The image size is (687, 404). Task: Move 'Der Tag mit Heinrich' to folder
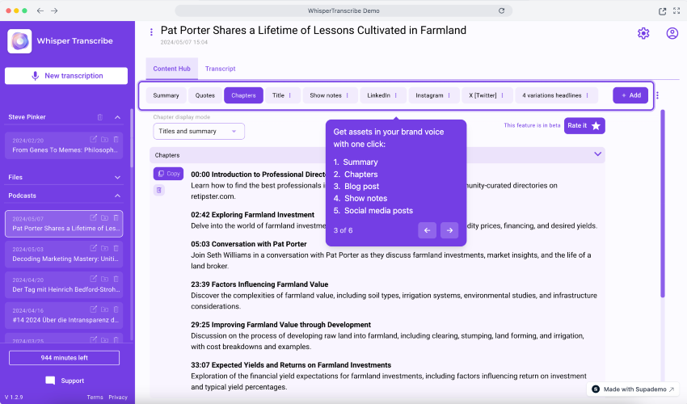point(105,279)
